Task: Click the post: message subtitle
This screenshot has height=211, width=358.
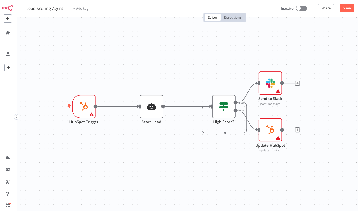Action: click(x=270, y=104)
